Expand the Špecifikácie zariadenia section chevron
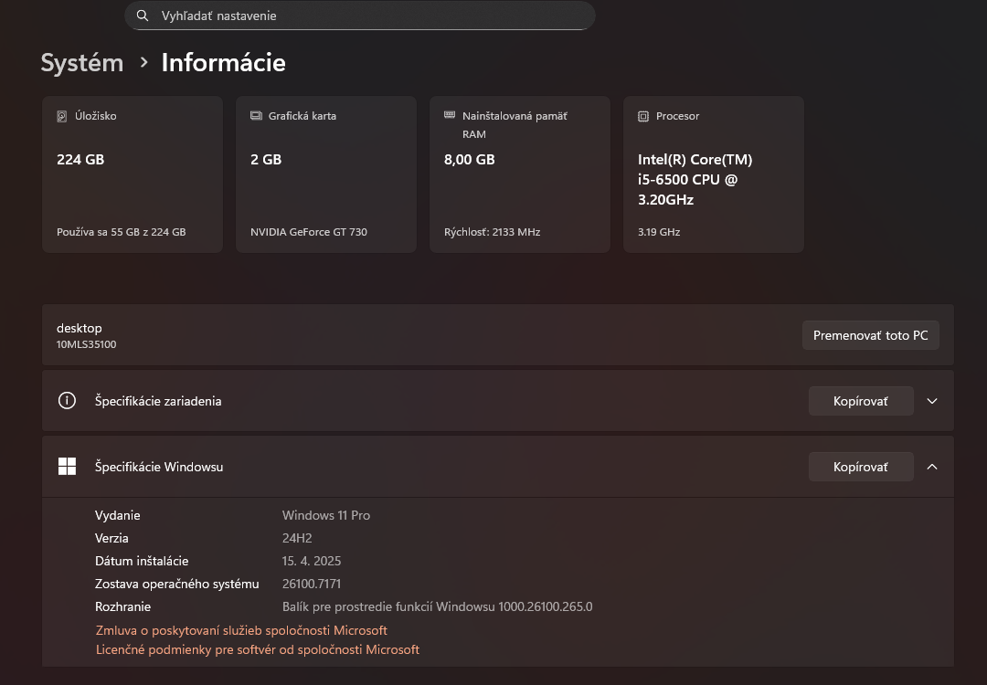Screen dimensions: 987x685 (x=932, y=400)
